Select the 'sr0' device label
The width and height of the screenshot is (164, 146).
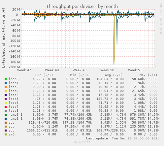pyautogui.click(x=12, y=134)
